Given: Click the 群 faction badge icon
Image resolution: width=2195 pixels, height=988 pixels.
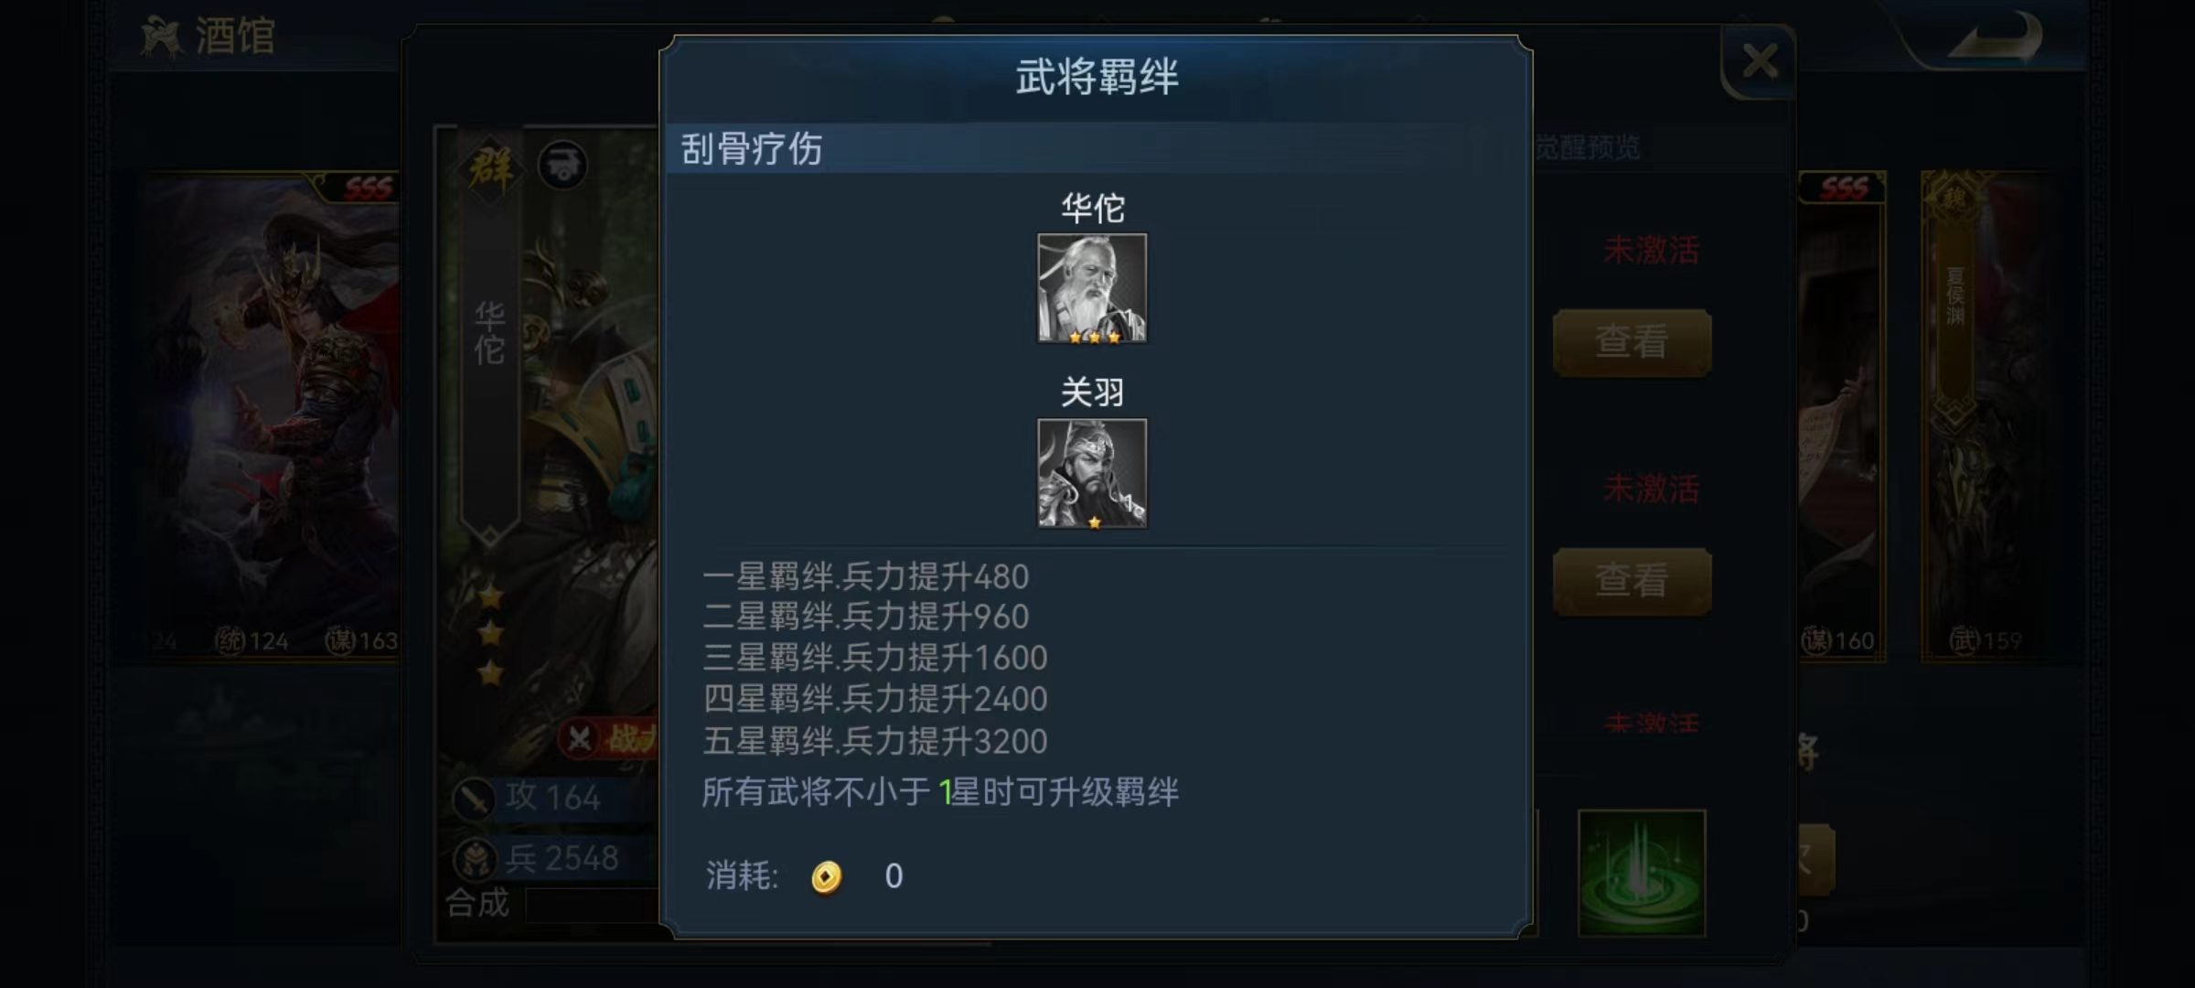Looking at the screenshot, I should 490,168.
